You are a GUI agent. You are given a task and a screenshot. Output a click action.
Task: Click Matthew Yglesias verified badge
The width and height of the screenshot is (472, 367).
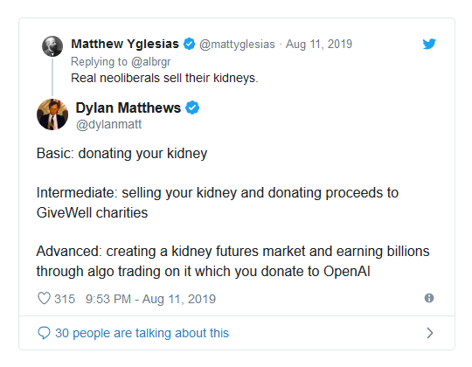point(190,44)
